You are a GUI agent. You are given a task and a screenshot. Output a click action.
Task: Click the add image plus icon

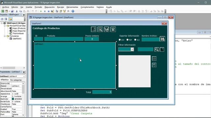click(154, 59)
